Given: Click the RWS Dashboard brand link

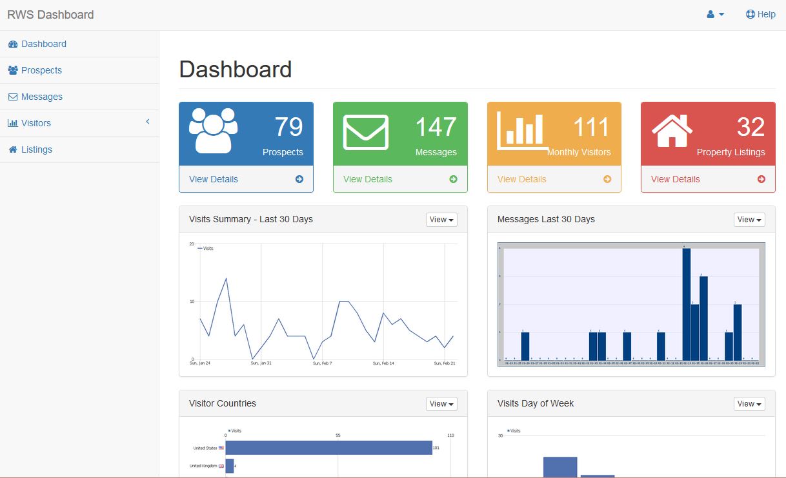Looking at the screenshot, I should (x=50, y=14).
